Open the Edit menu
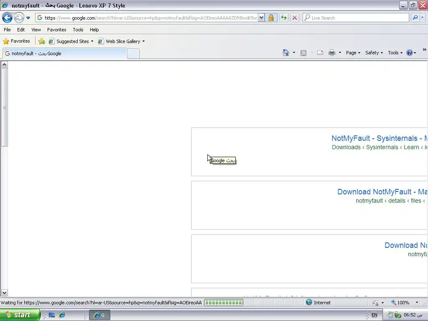The width and height of the screenshot is (428, 321). tap(21, 30)
